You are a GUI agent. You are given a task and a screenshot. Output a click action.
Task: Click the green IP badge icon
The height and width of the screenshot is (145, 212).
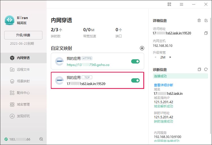pos(6,139)
